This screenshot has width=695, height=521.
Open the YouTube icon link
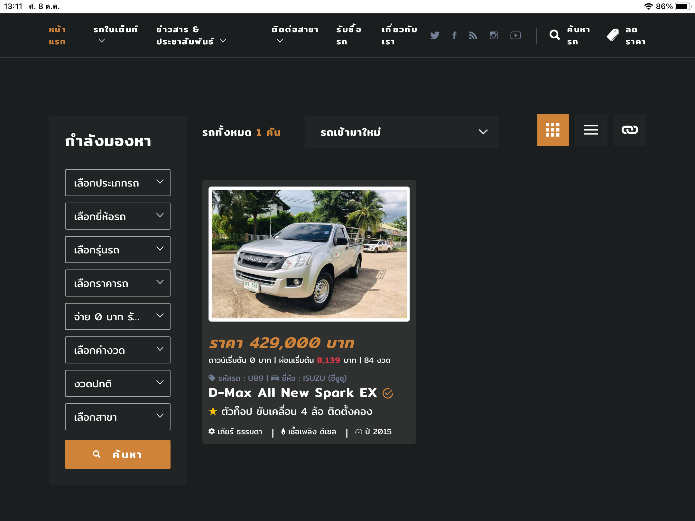[x=515, y=35]
